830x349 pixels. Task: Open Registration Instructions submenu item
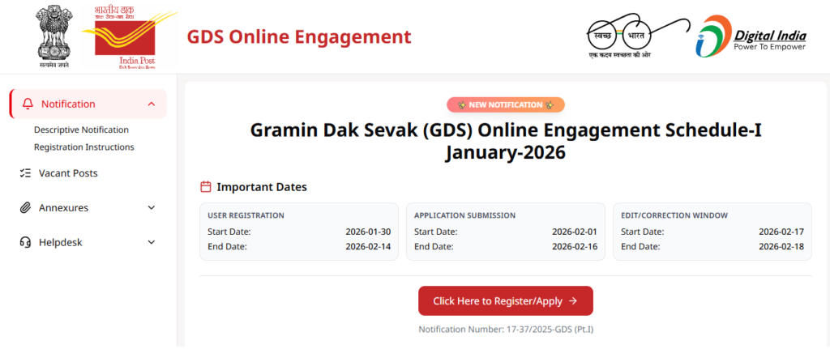point(83,147)
